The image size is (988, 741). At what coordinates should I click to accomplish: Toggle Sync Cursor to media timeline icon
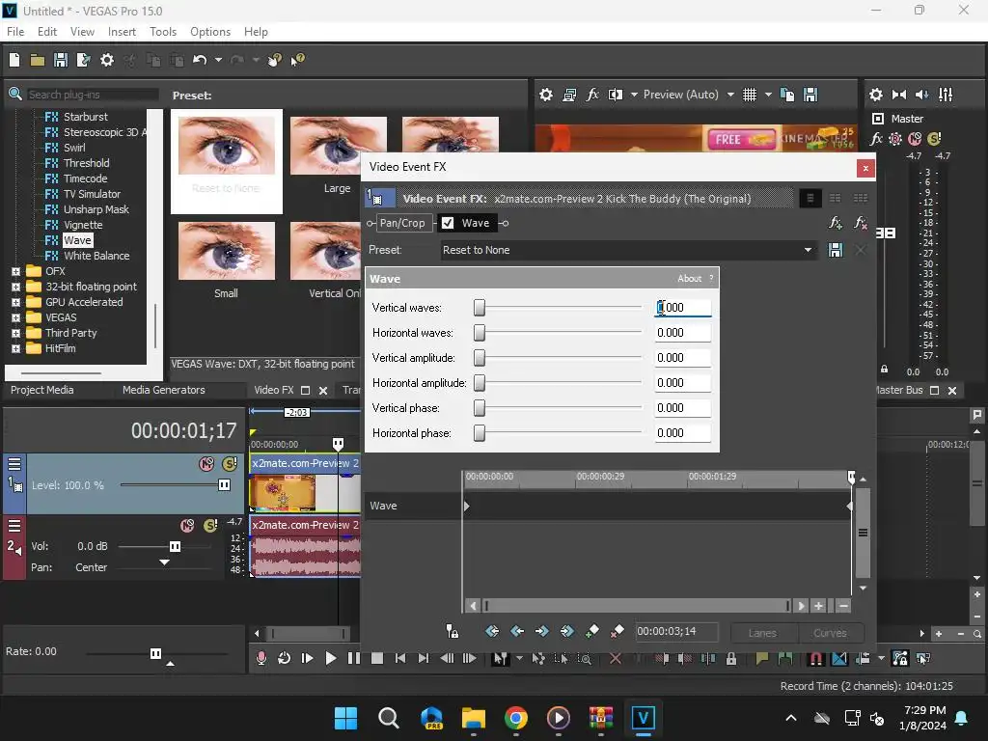(452, 631)
